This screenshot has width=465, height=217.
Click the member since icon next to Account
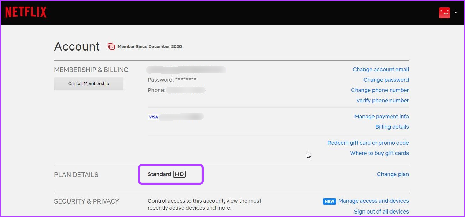click(x=111, y=46)
